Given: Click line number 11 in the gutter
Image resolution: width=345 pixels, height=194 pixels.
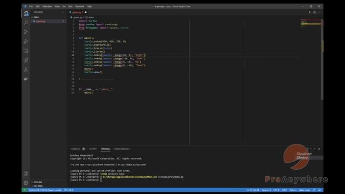Looking at the screenshot, I should coord(73,55).
